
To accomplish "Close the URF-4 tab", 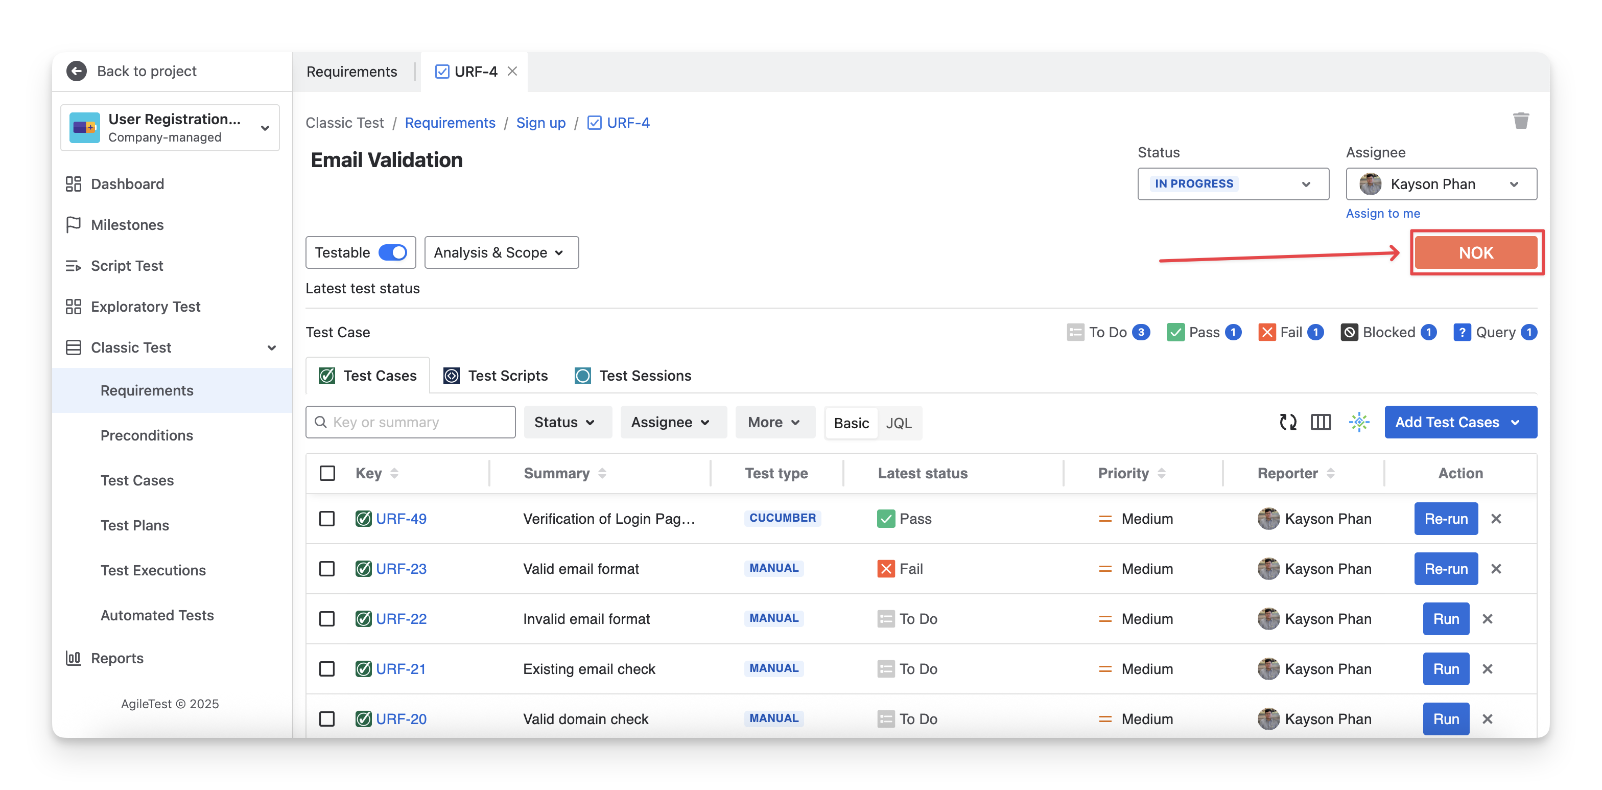I will (512, 72).
